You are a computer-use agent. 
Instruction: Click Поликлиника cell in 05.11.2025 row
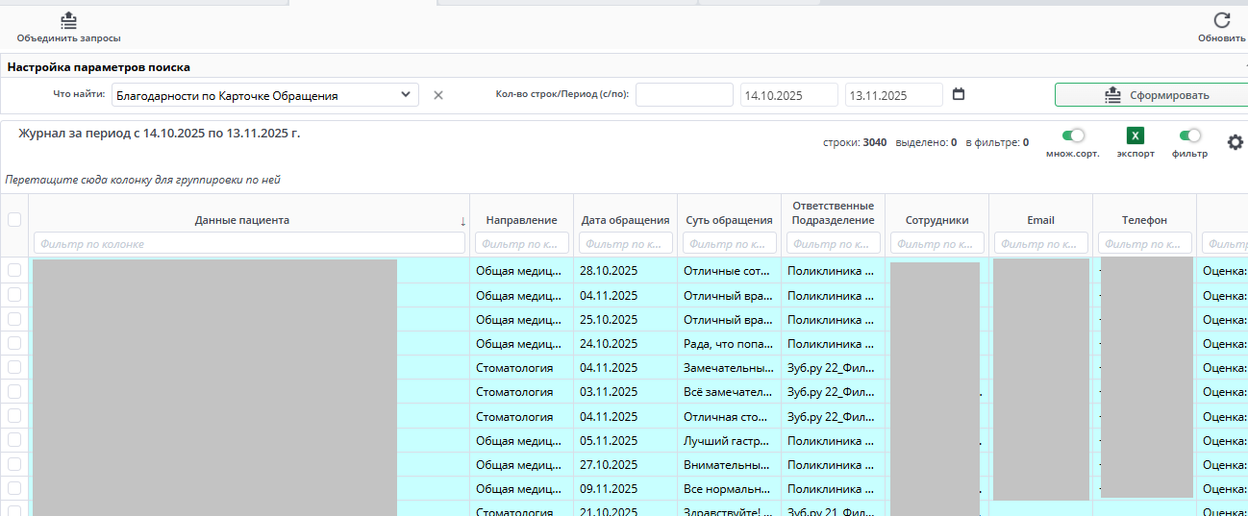[x=831, y=440]
